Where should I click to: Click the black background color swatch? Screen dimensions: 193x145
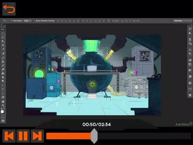4,113
